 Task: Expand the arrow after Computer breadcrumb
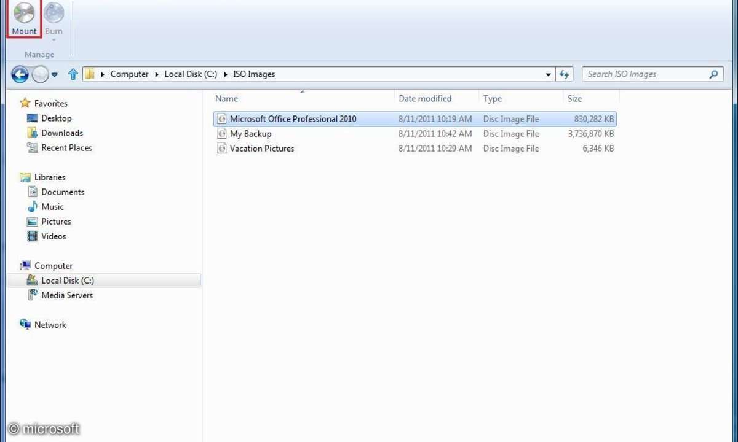[157, 74]
